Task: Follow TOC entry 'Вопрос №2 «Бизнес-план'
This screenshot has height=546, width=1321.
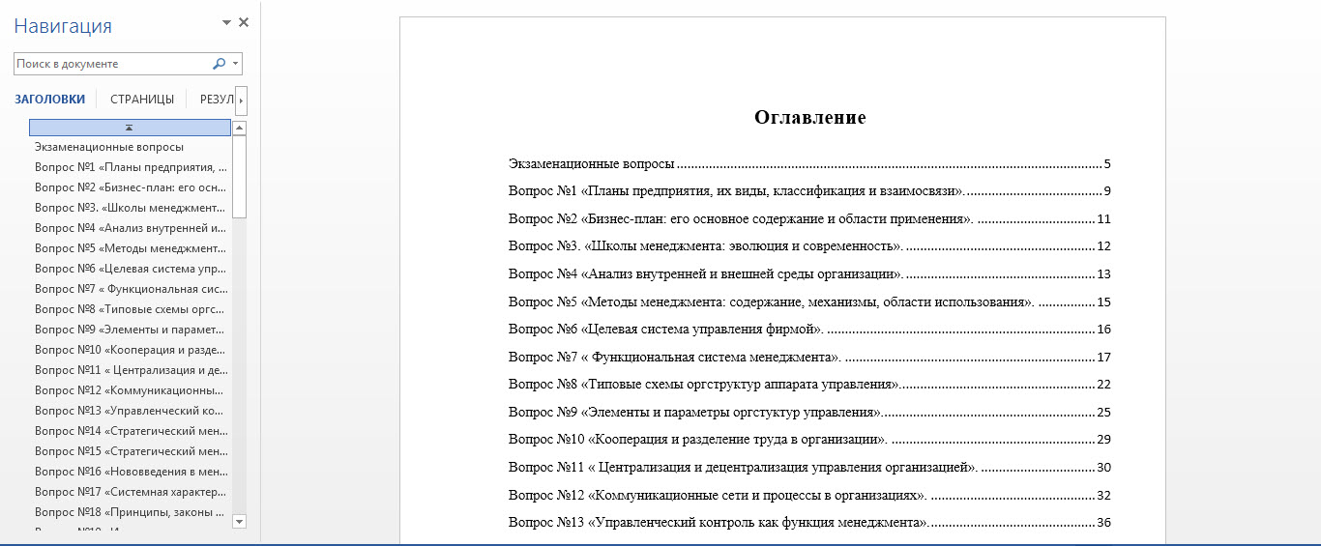Action: pyautogui.click(x=810, y=218)
